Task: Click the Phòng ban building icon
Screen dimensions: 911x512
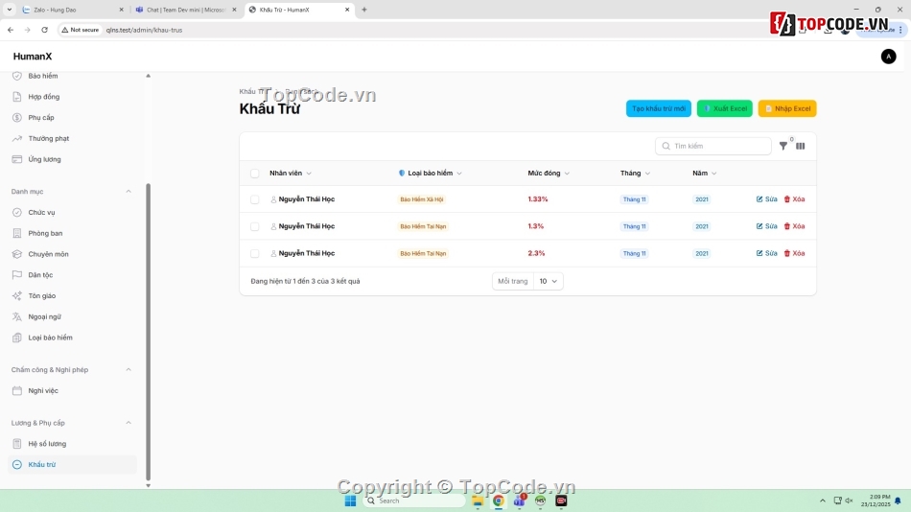Action: [17, 234]
